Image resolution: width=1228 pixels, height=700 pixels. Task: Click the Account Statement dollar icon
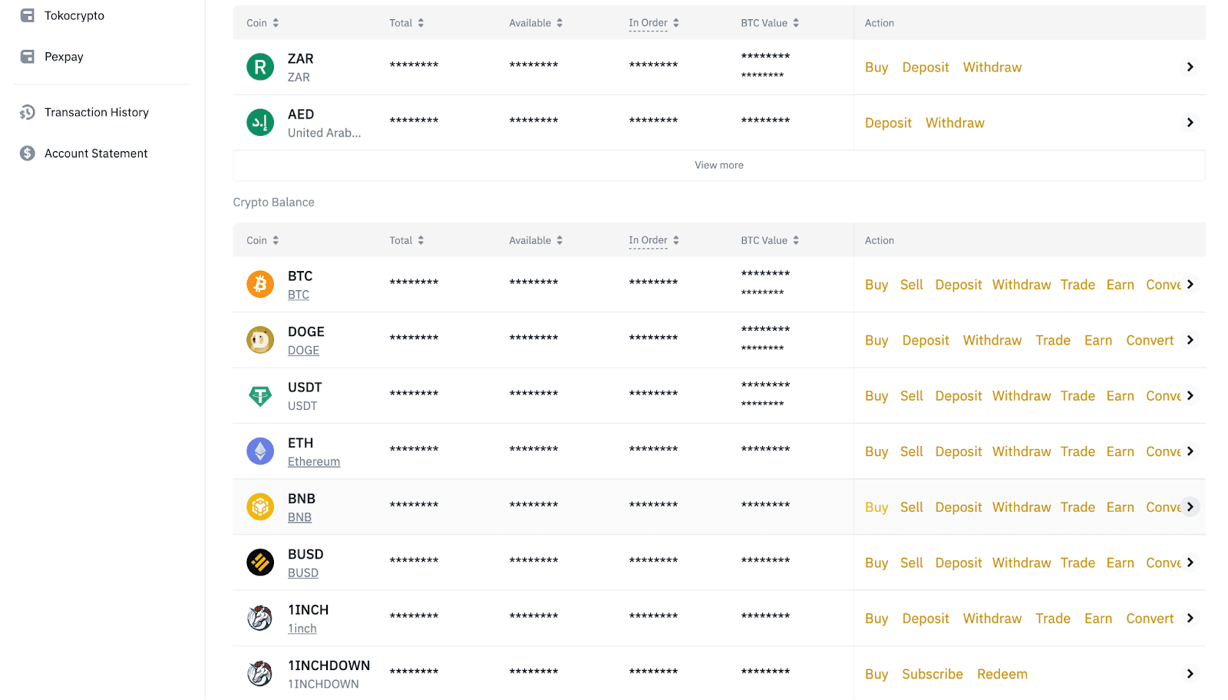click(x=28, y=154)
